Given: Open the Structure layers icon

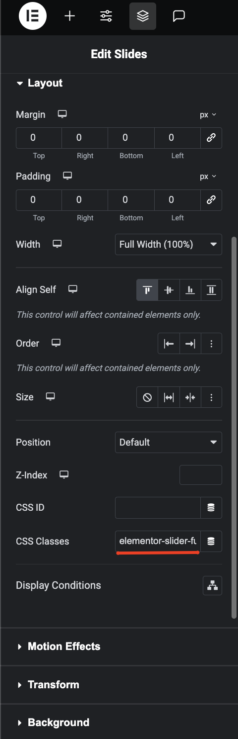Looking at the screenshot, I should pos(143,16).
